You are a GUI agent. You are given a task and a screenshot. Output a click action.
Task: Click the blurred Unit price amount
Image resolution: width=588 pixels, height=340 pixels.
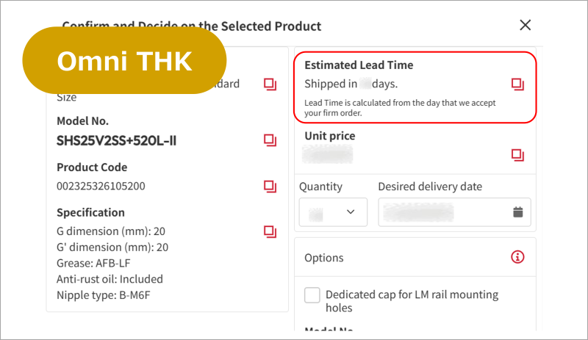tap(329, 154)
